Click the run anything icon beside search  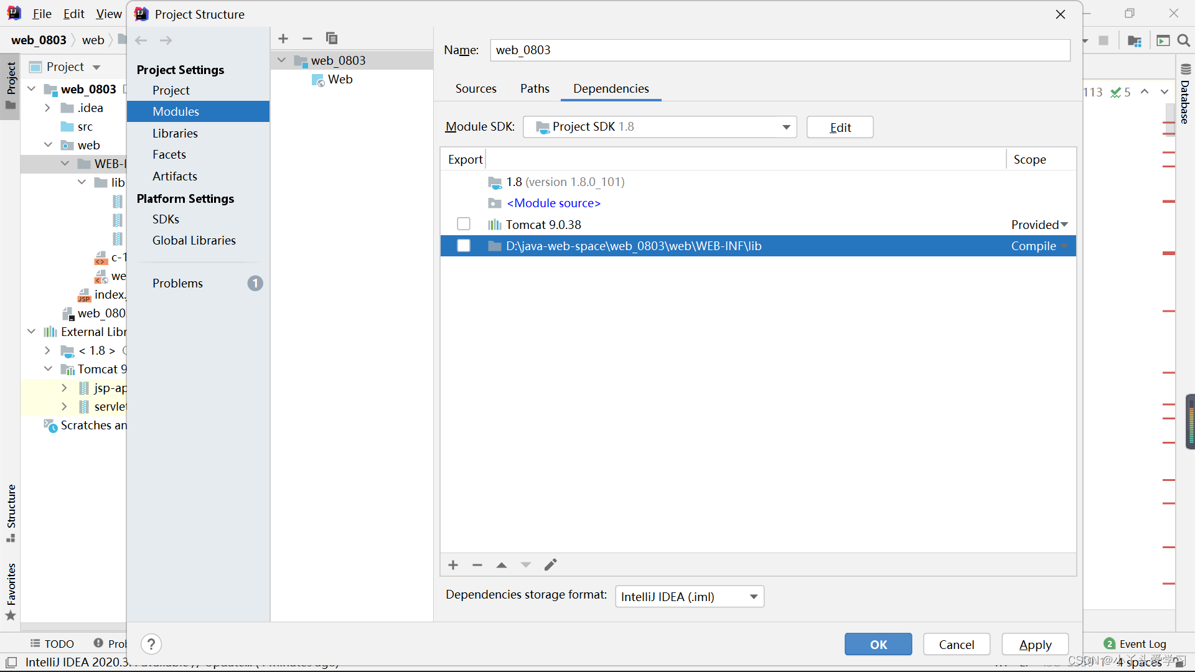[1163, 40]
